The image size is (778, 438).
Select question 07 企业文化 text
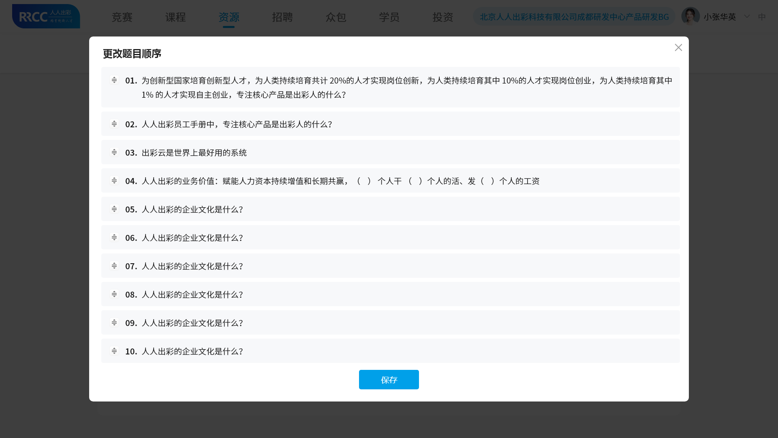click(x=192, y=266)
